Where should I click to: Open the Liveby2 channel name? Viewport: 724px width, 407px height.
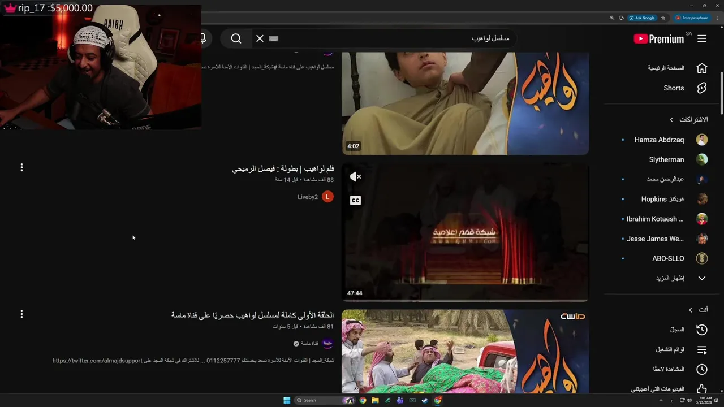[308, 197]
